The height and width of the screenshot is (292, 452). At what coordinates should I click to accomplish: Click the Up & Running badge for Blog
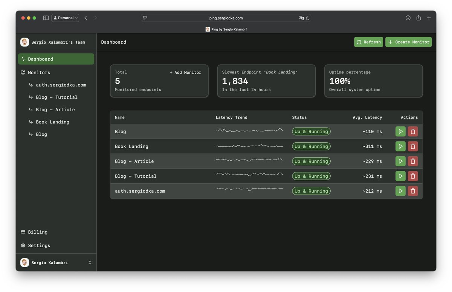[311, 132]
